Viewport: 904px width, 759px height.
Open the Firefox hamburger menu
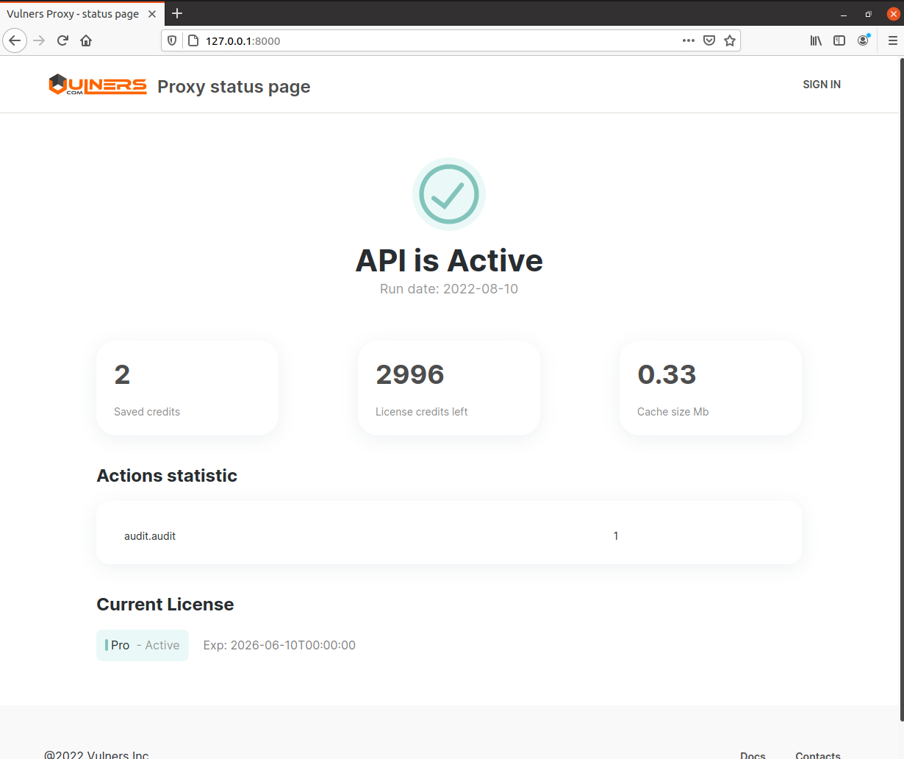pos(892,40)
